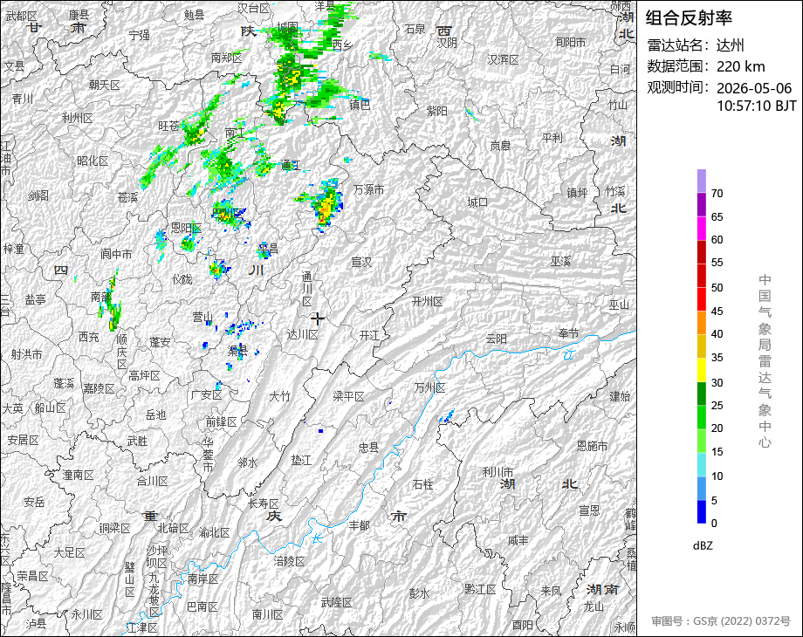Click the 40–45 dBZ orange legend swatch
The height and width of the screenshot is (637, 803).
coord(702,323)
